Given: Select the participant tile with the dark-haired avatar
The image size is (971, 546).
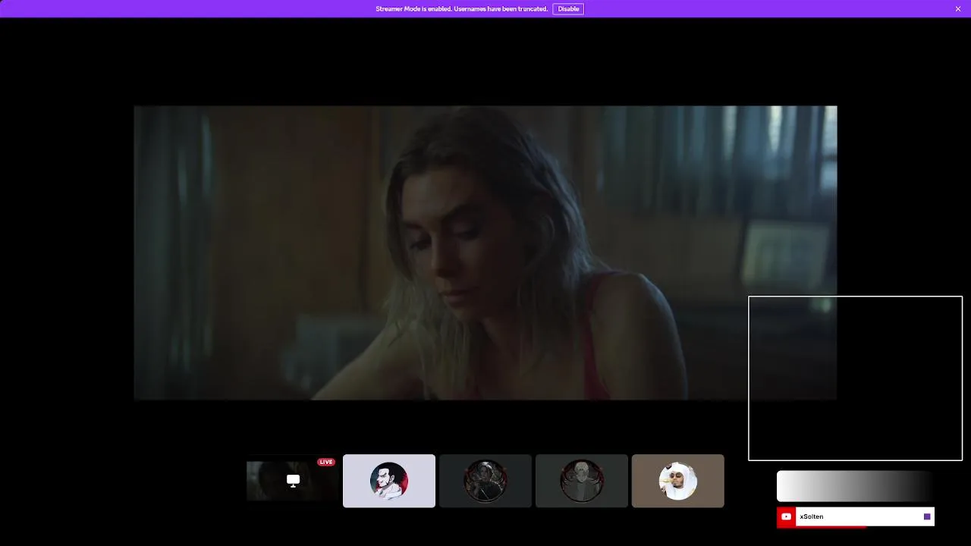Looking at the screenshot, I should (x=485, y=481).
